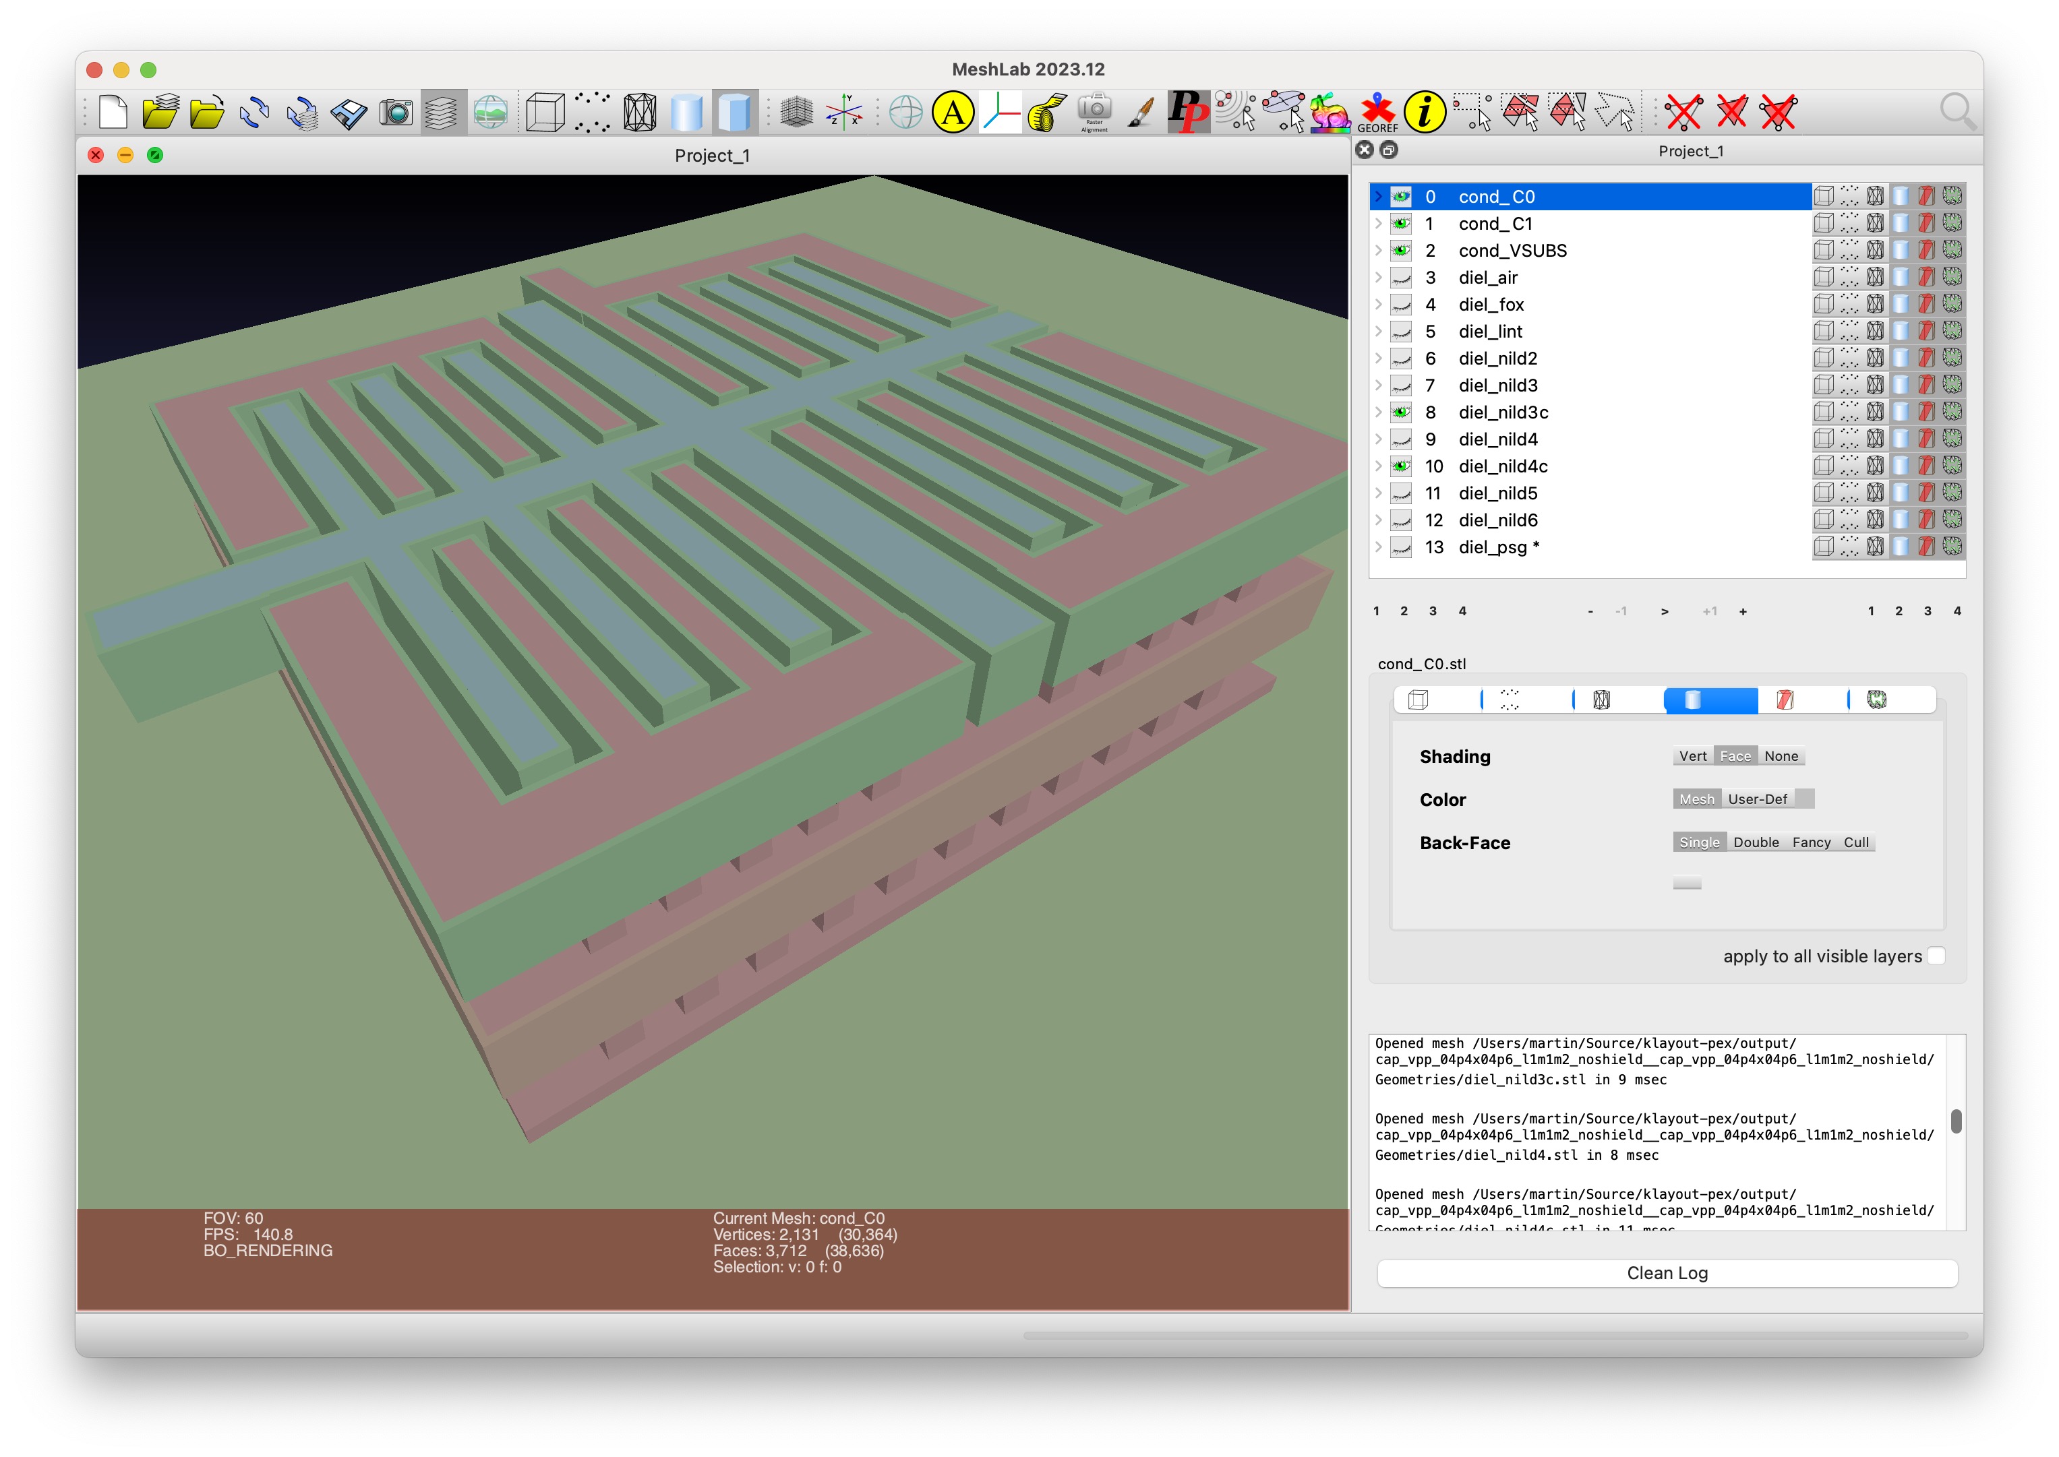Show the XYZ axis
The image size is (2059, 1457).
coord(843,112)
